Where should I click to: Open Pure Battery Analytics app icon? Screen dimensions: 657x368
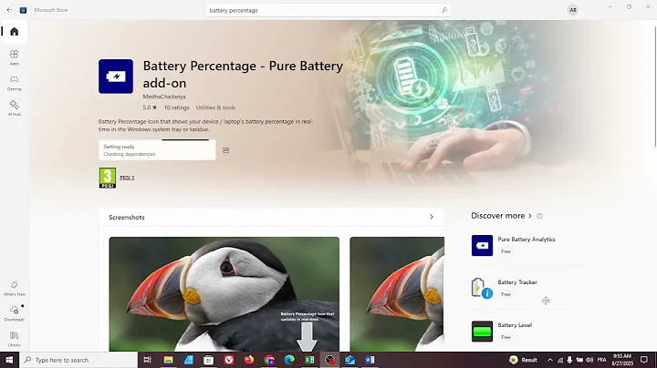(482, 245)
